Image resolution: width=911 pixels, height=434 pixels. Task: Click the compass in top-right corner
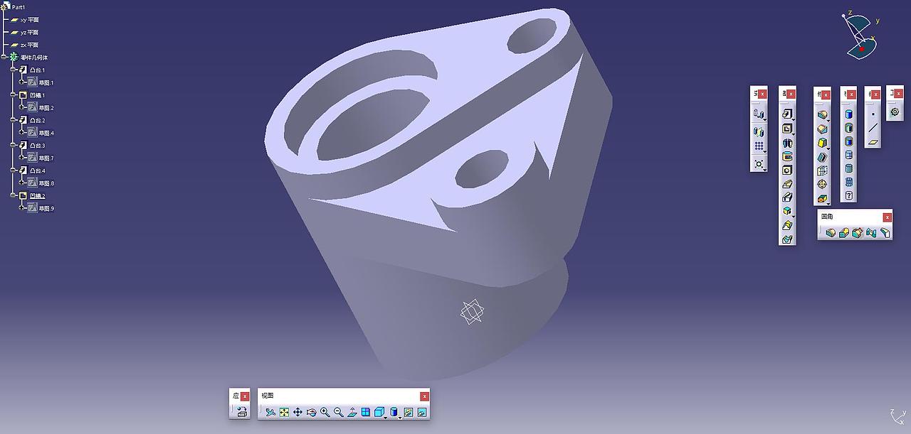click(x=860, y=36)
